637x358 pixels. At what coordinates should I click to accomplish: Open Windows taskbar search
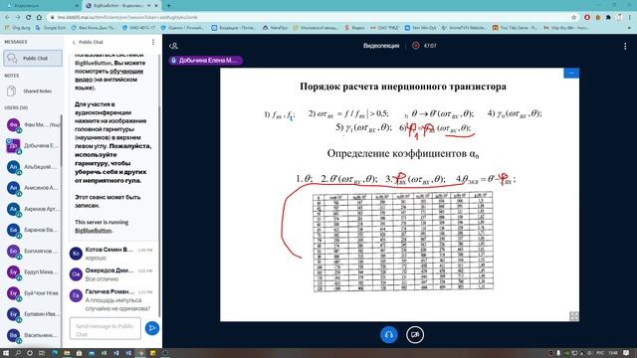18,353
